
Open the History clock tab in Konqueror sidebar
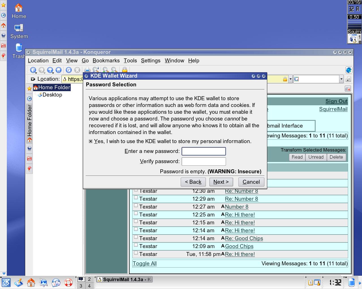pos(29,99)
